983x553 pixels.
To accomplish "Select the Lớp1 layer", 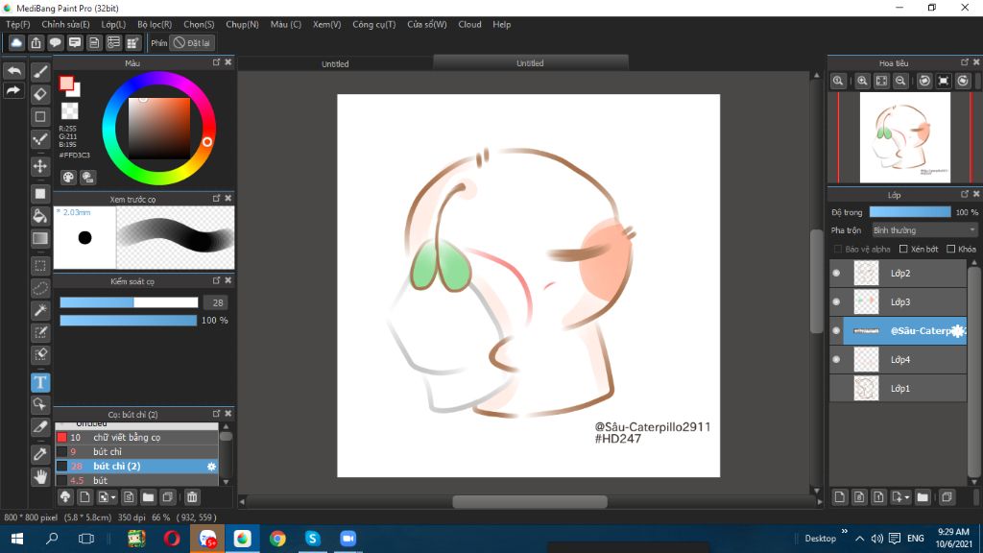I will coord(899,389).
